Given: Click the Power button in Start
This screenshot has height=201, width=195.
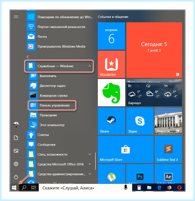Looking at the screenshot, I should click(16, 177).
